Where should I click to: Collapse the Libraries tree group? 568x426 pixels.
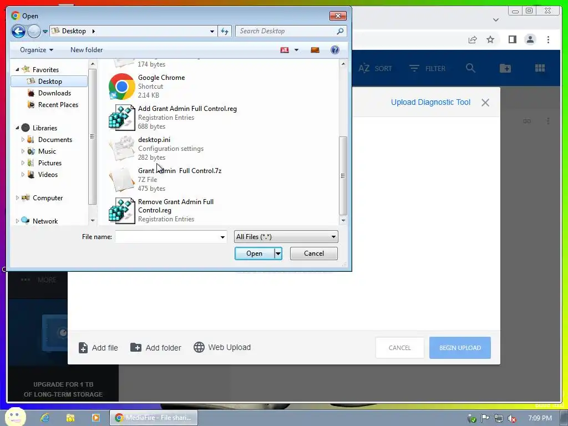[17, 128]
